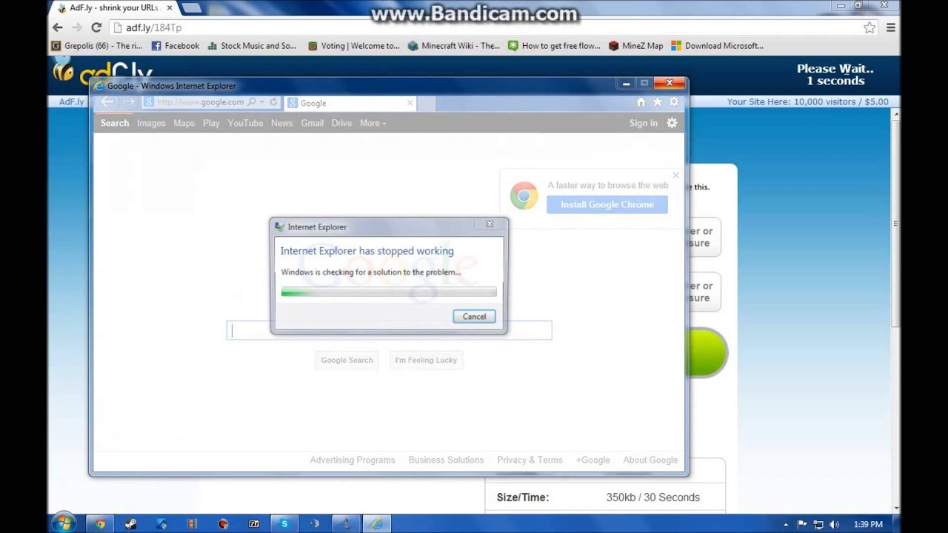Click the volume speaker tray icon
Image resolution: width=948 pixels, height=533 pixels.
835,524
